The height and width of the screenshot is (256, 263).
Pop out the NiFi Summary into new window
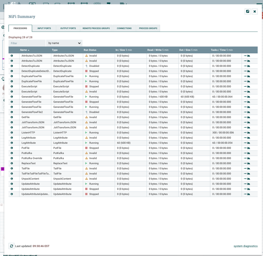coord(247,11)
